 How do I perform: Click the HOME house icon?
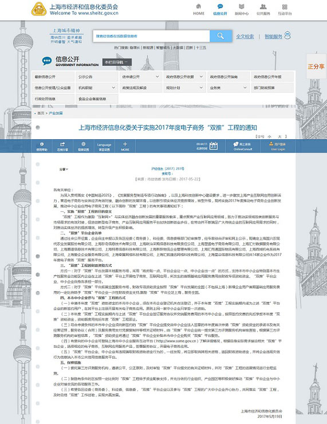tap(199, 6)
